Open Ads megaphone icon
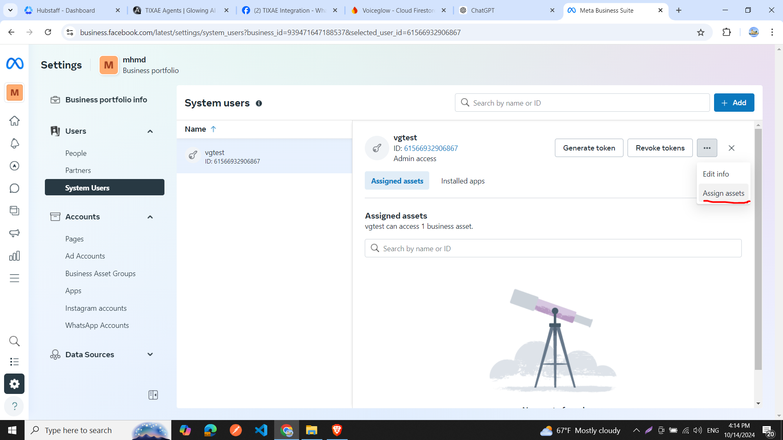Viewport: 783px width, 440px height. 15,233
